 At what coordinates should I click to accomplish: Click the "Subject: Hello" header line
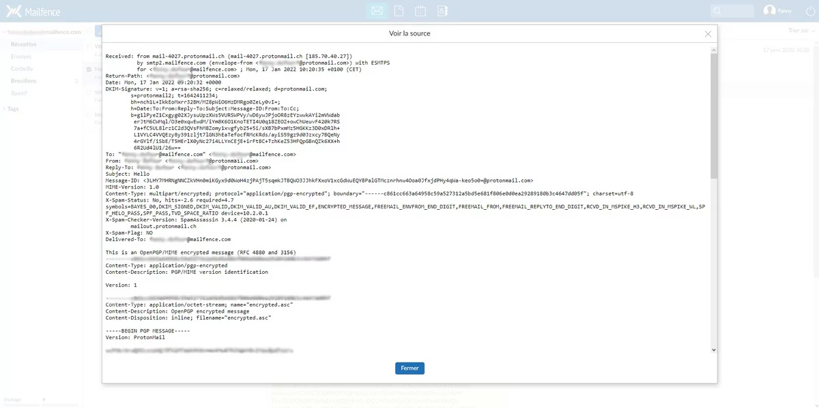pos(128,174)
